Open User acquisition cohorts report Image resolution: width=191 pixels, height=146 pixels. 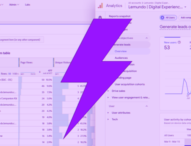click(129, 84)
